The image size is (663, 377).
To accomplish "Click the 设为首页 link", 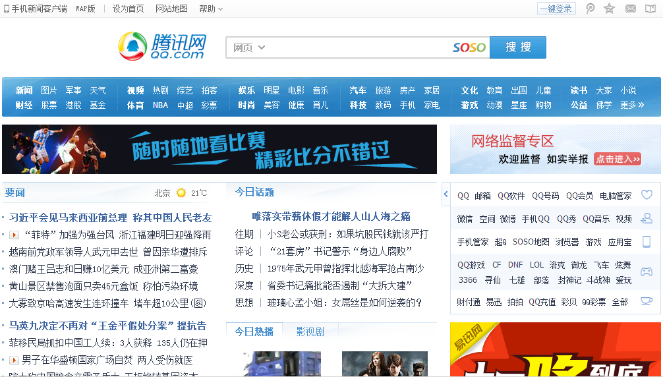I will point(128,9).
